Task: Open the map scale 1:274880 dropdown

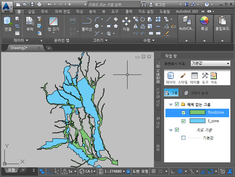Action: coord(124,171)
